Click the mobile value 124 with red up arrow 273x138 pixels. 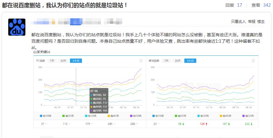coord(204,124)
